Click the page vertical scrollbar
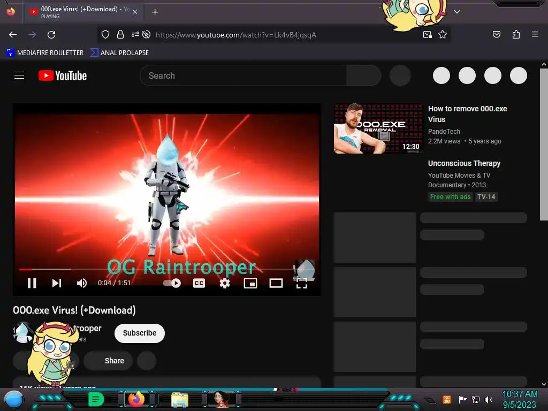Image resolution: width=548 pixels, height=411 pixels. (x=544, y=144)
